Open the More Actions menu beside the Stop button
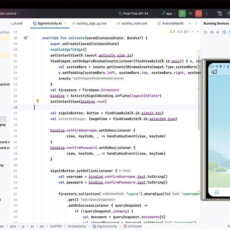 206,14
